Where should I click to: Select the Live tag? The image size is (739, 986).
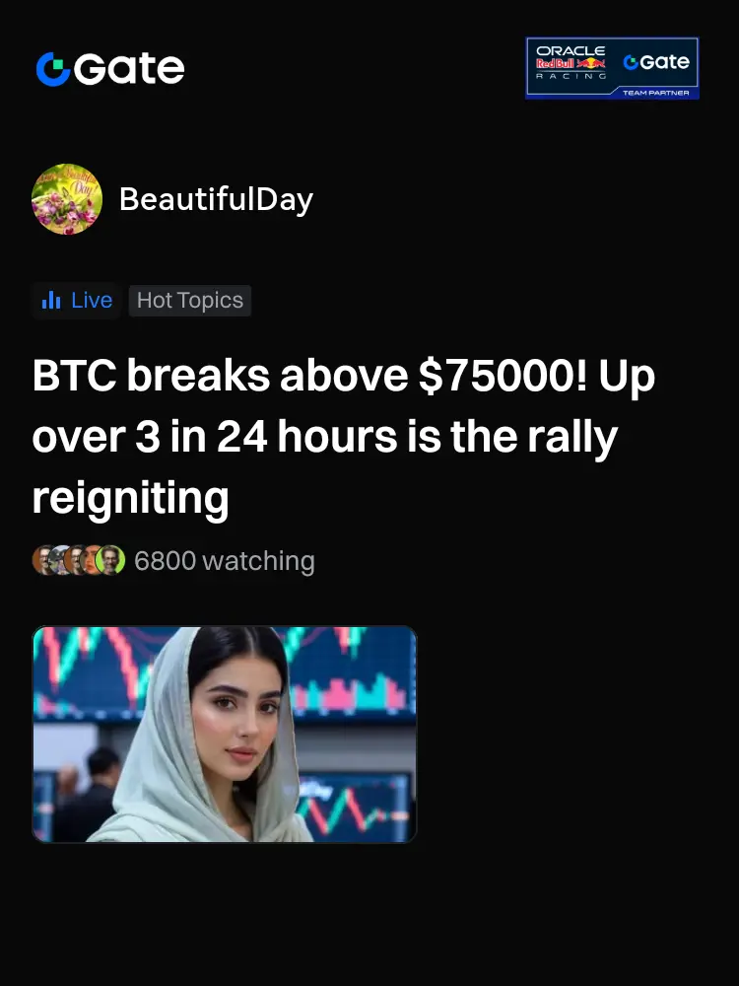[76, 301]
